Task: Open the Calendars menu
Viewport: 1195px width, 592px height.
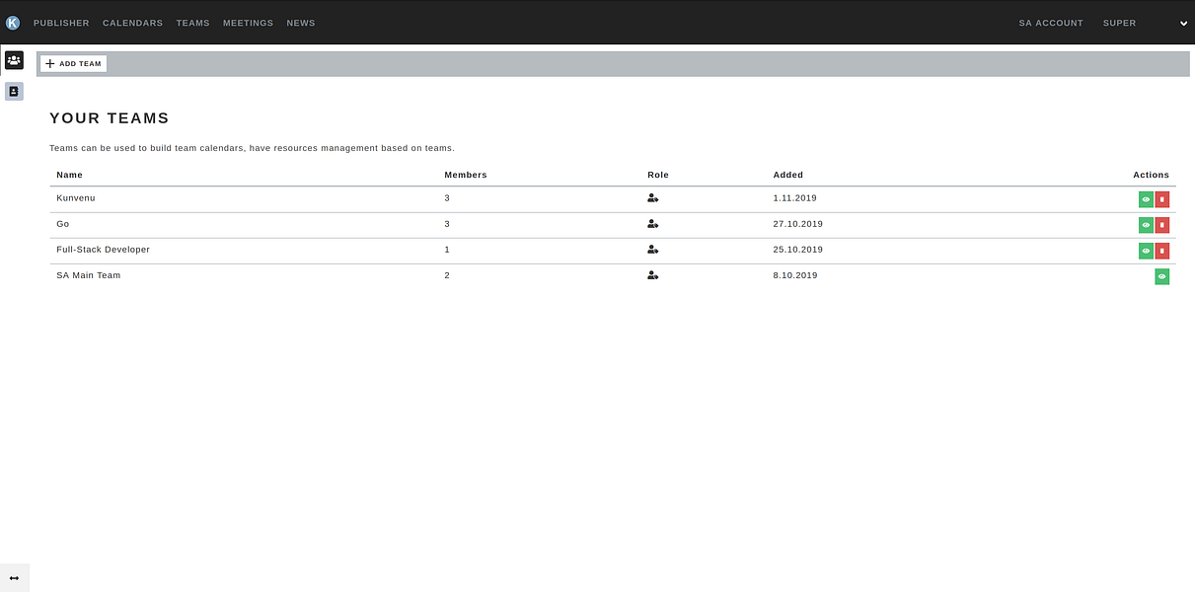Action: point(133,23)
